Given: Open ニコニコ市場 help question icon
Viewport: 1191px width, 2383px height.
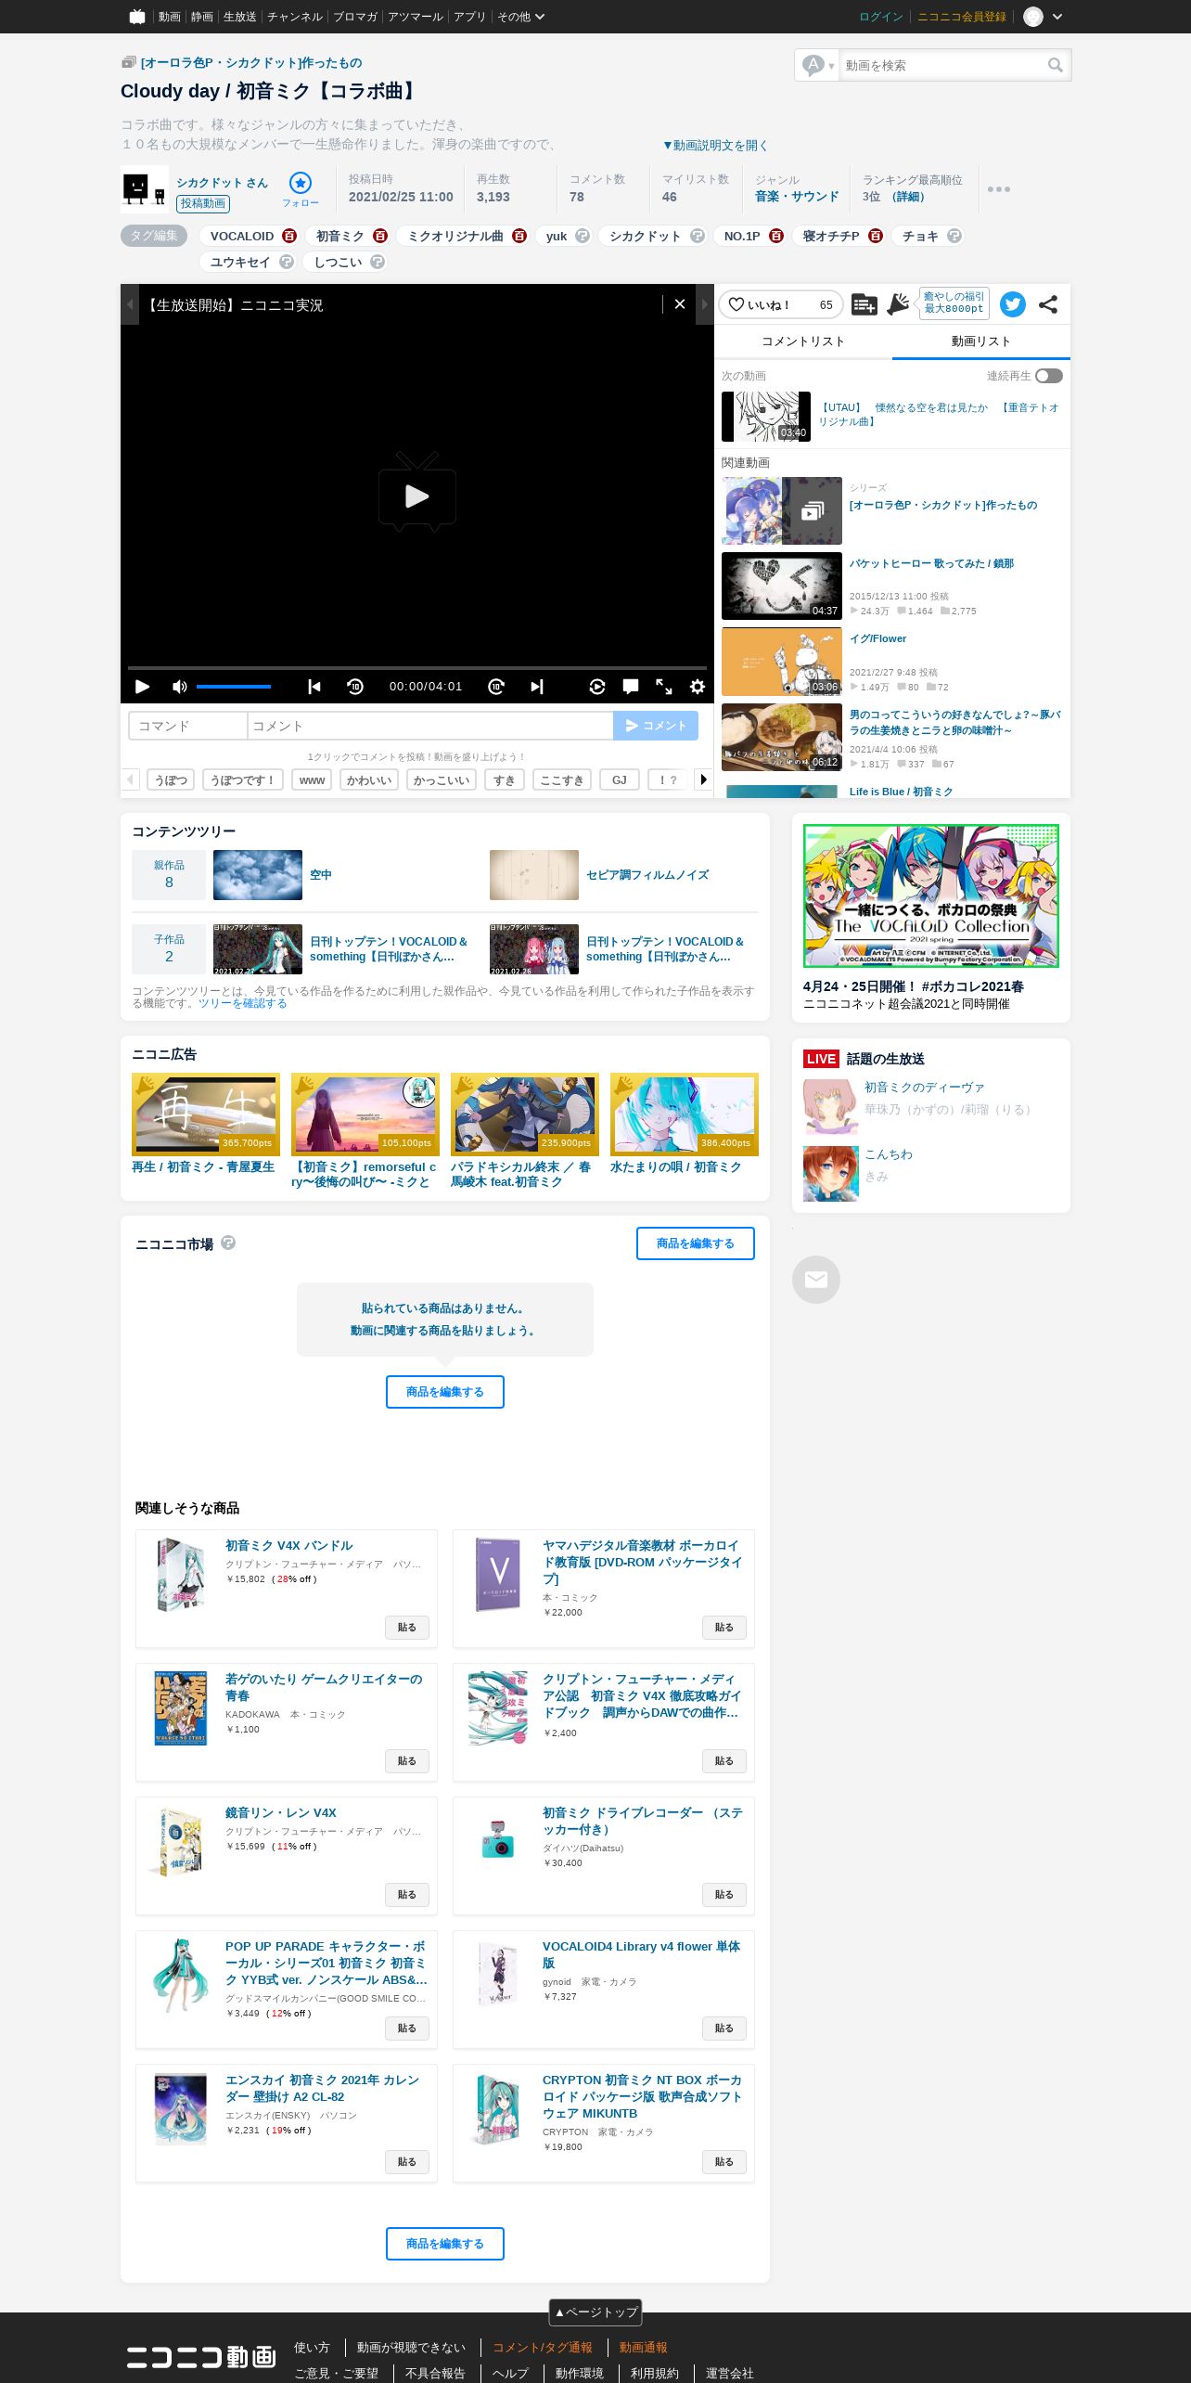Looking at the screenshot, I should 228,1243.
